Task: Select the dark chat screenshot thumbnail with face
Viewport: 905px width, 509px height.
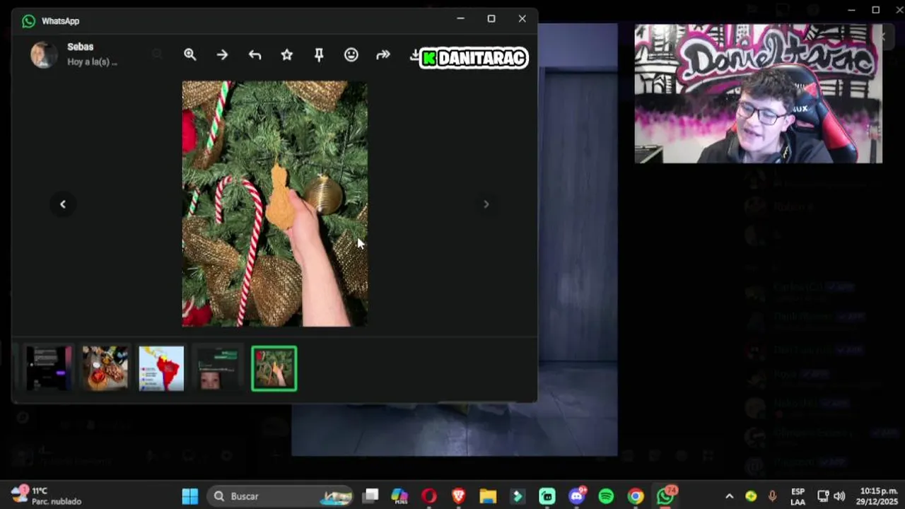Action: [218, 368]
